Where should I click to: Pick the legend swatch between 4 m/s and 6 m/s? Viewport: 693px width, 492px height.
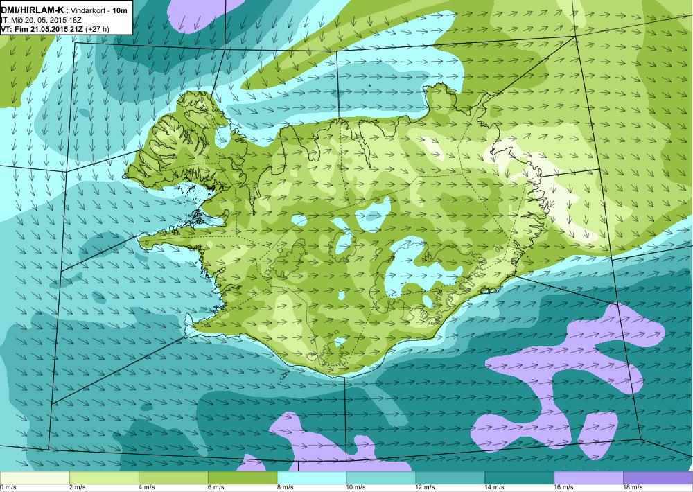coord(173,478)
